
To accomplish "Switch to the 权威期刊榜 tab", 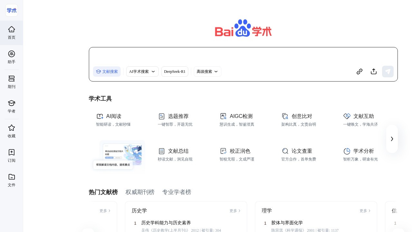I will click(140, 192).
